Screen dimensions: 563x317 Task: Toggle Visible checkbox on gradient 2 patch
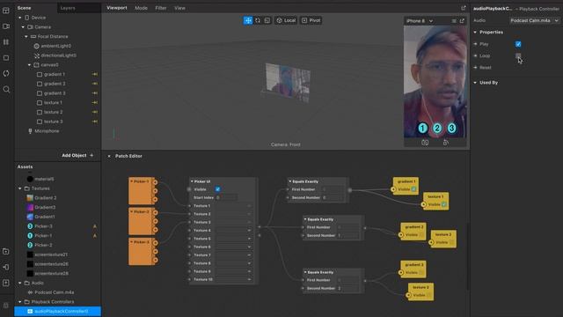pyautogui.click(x=421, y=235)
